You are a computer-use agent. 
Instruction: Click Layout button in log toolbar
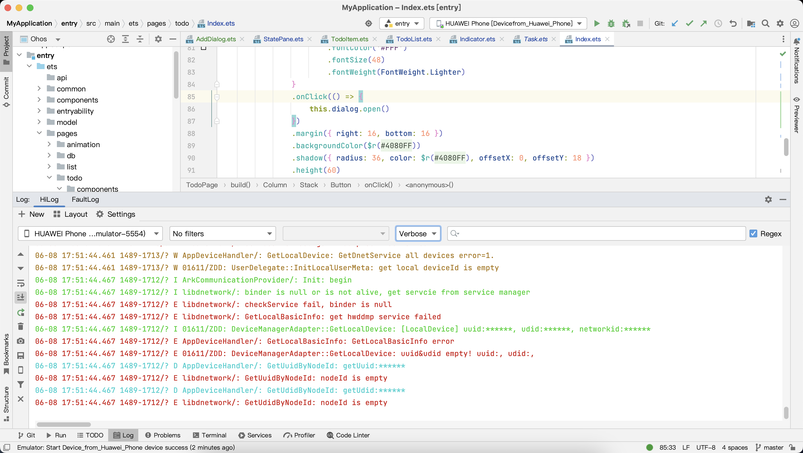pyautogui.click(x=71, y=214)
